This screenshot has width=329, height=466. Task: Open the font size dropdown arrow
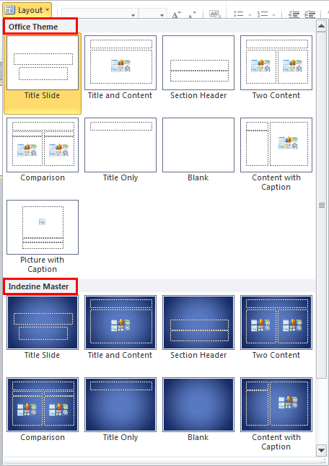[x=162, y=15]
